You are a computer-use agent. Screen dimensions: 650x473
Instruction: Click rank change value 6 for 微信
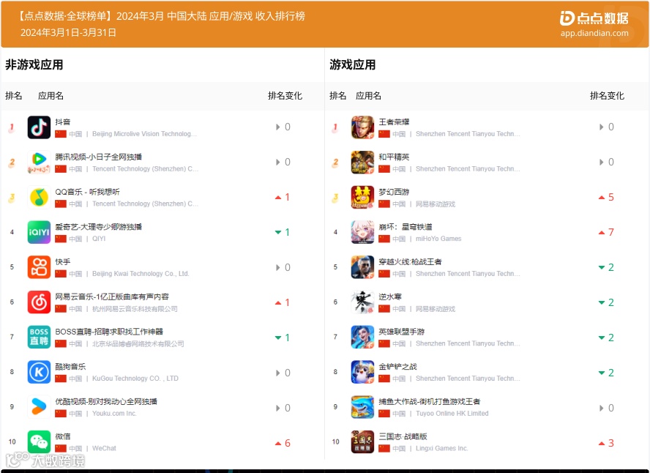287,443
